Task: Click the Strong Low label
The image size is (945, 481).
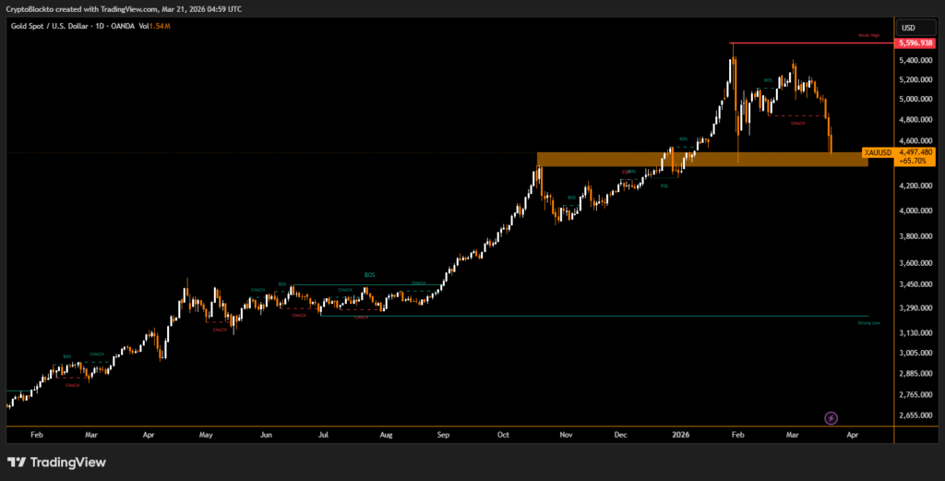Action: tap(867, 323)
